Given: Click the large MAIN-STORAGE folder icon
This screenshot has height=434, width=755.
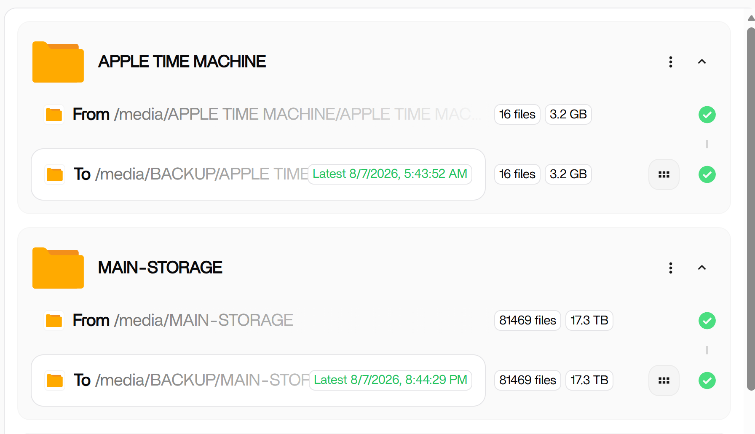Looking at the screenshot, I should pyautogui.click(x=58, y=268).
